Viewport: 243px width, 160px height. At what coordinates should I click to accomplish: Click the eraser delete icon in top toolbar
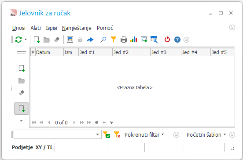pos(57,40)
